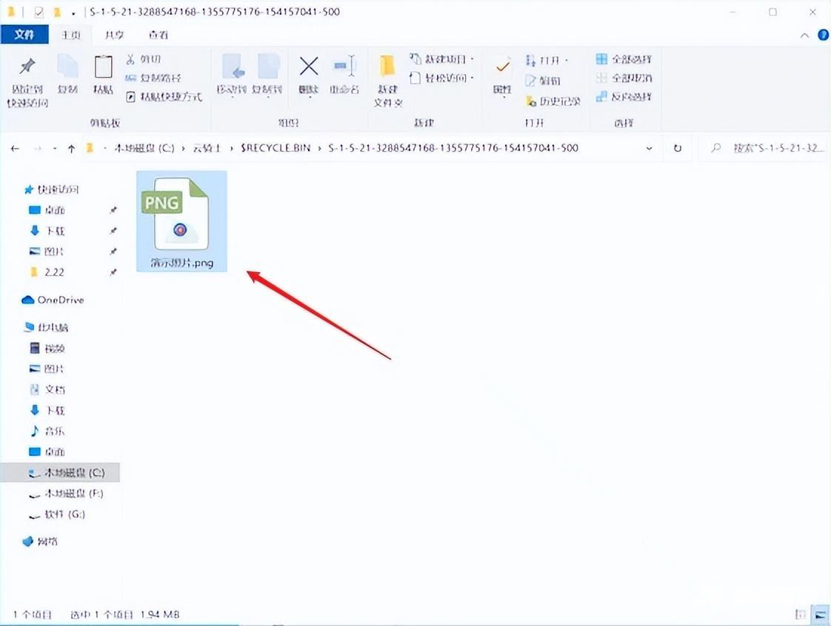Show History (历史记录) for the file
This screenshot has width=831, height=626.
[x=553, y=101]
